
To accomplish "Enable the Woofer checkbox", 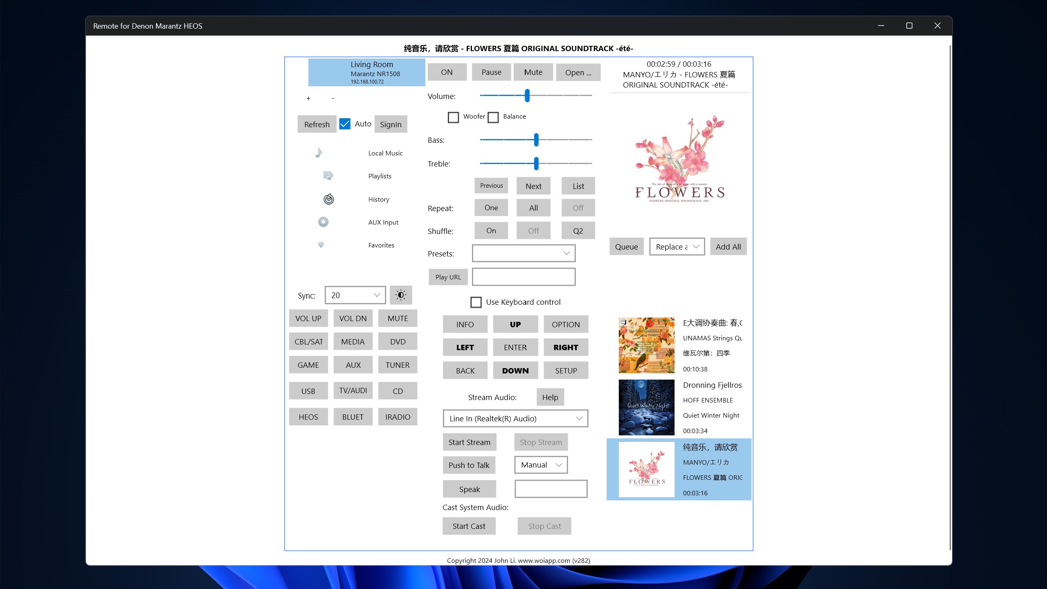I will point(454,117).
